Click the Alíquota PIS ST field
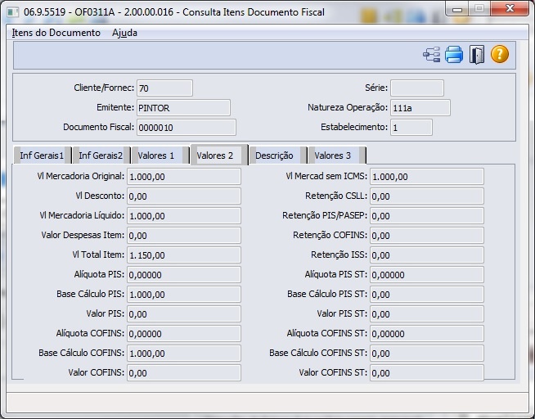The image size is (535, 419). point(427,275)
